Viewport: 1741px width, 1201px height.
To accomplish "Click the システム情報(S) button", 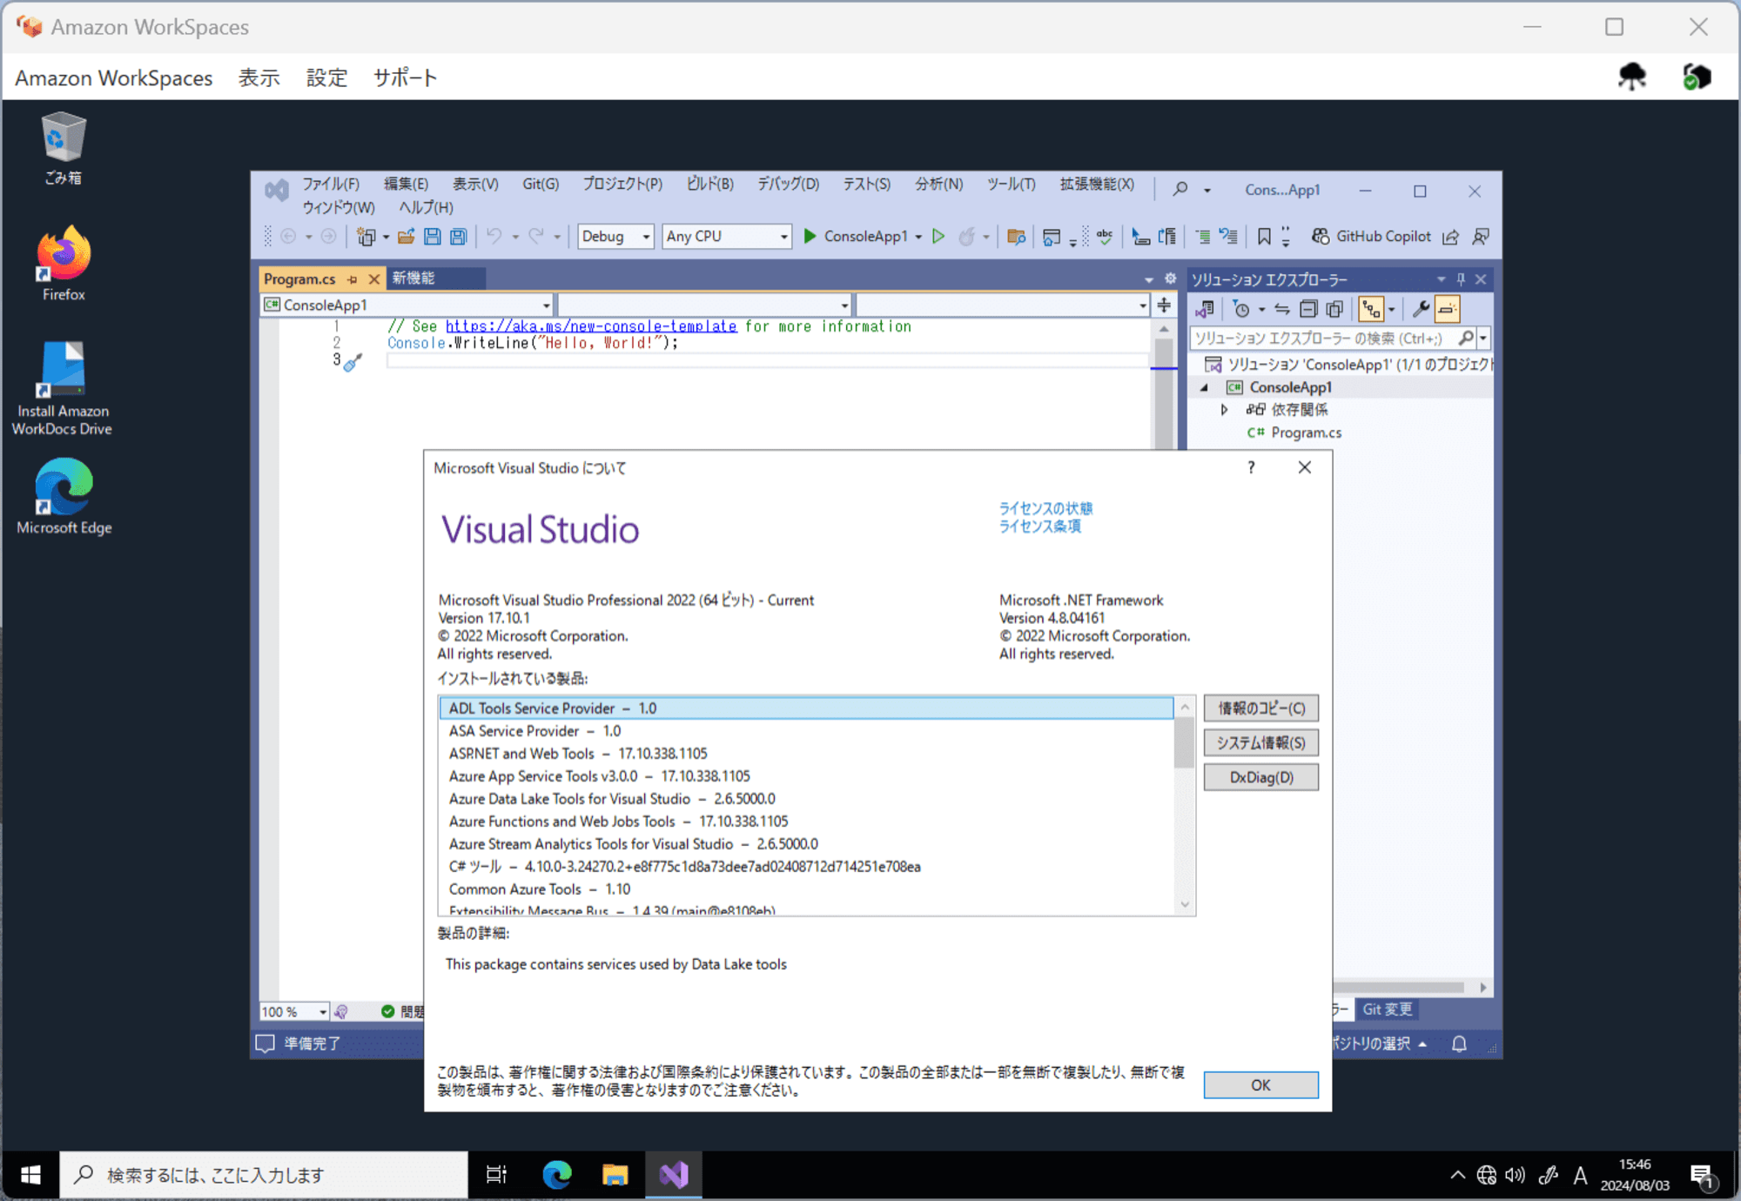I will pyautogui.click(x=1260, y=742).
